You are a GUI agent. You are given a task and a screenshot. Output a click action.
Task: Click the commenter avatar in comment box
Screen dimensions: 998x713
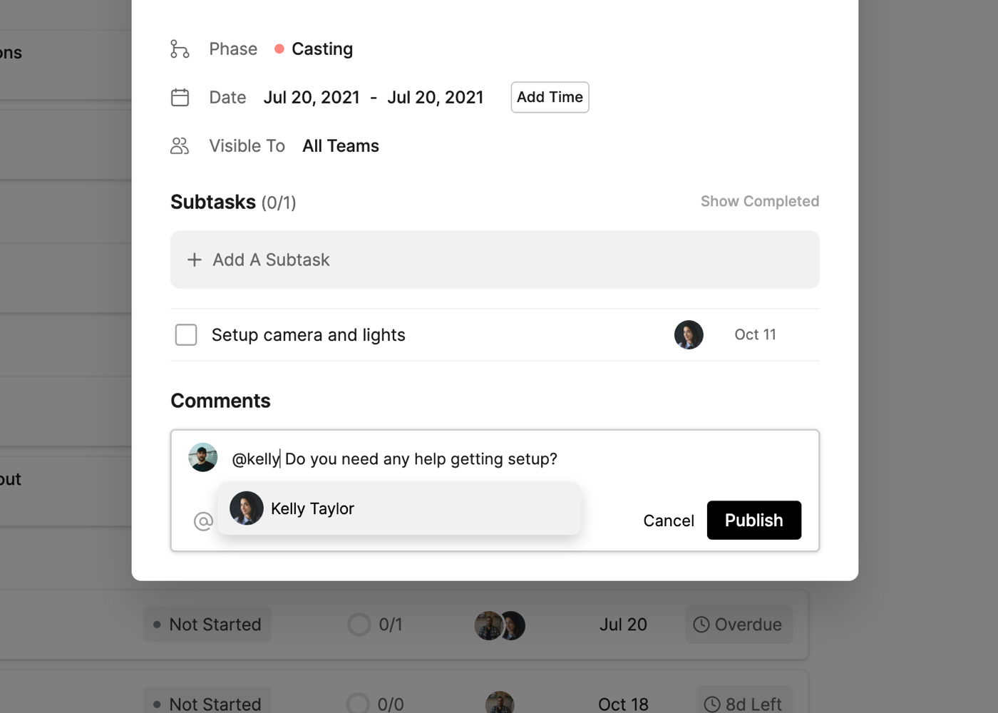pos(203,458)
